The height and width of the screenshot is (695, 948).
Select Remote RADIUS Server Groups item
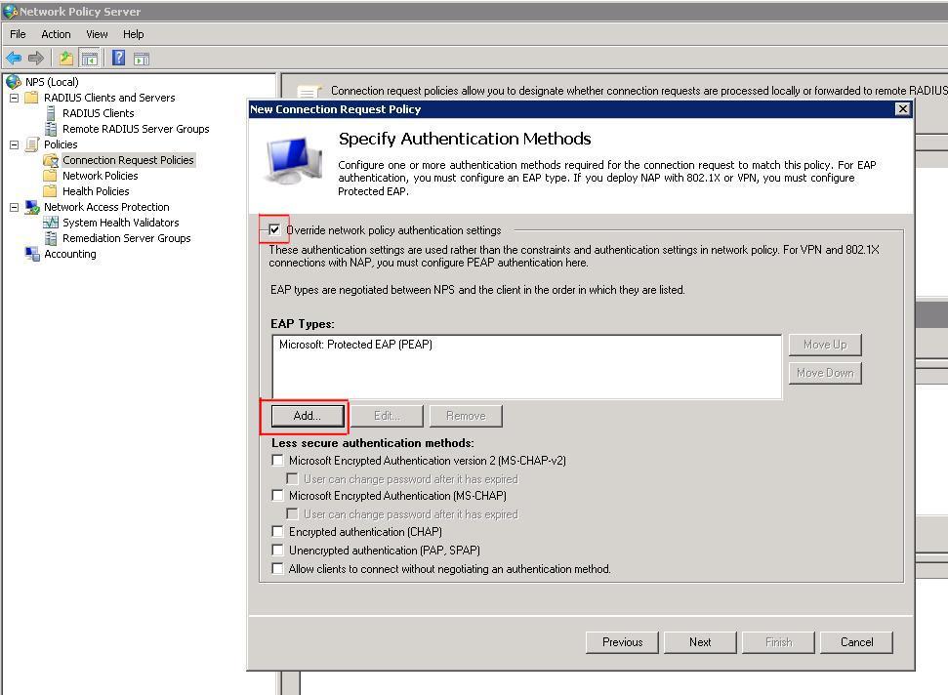tap(136, 129)
